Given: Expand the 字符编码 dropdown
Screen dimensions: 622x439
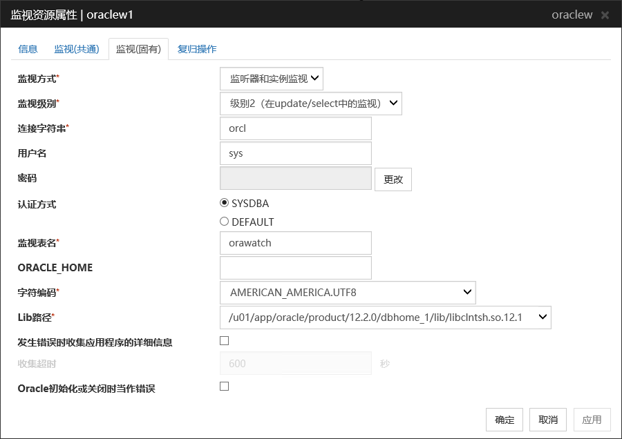Looking at the screenshot, I should click(348, 293).
